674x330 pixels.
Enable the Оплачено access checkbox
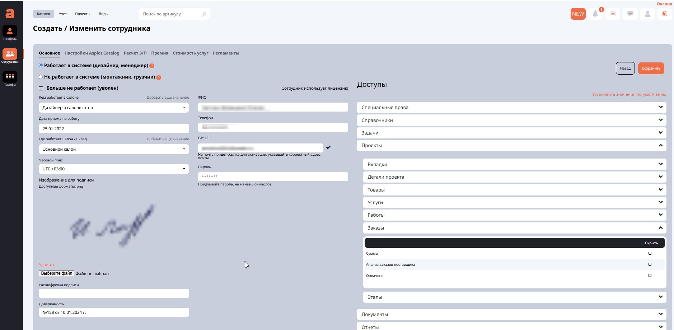click(650, 275)
